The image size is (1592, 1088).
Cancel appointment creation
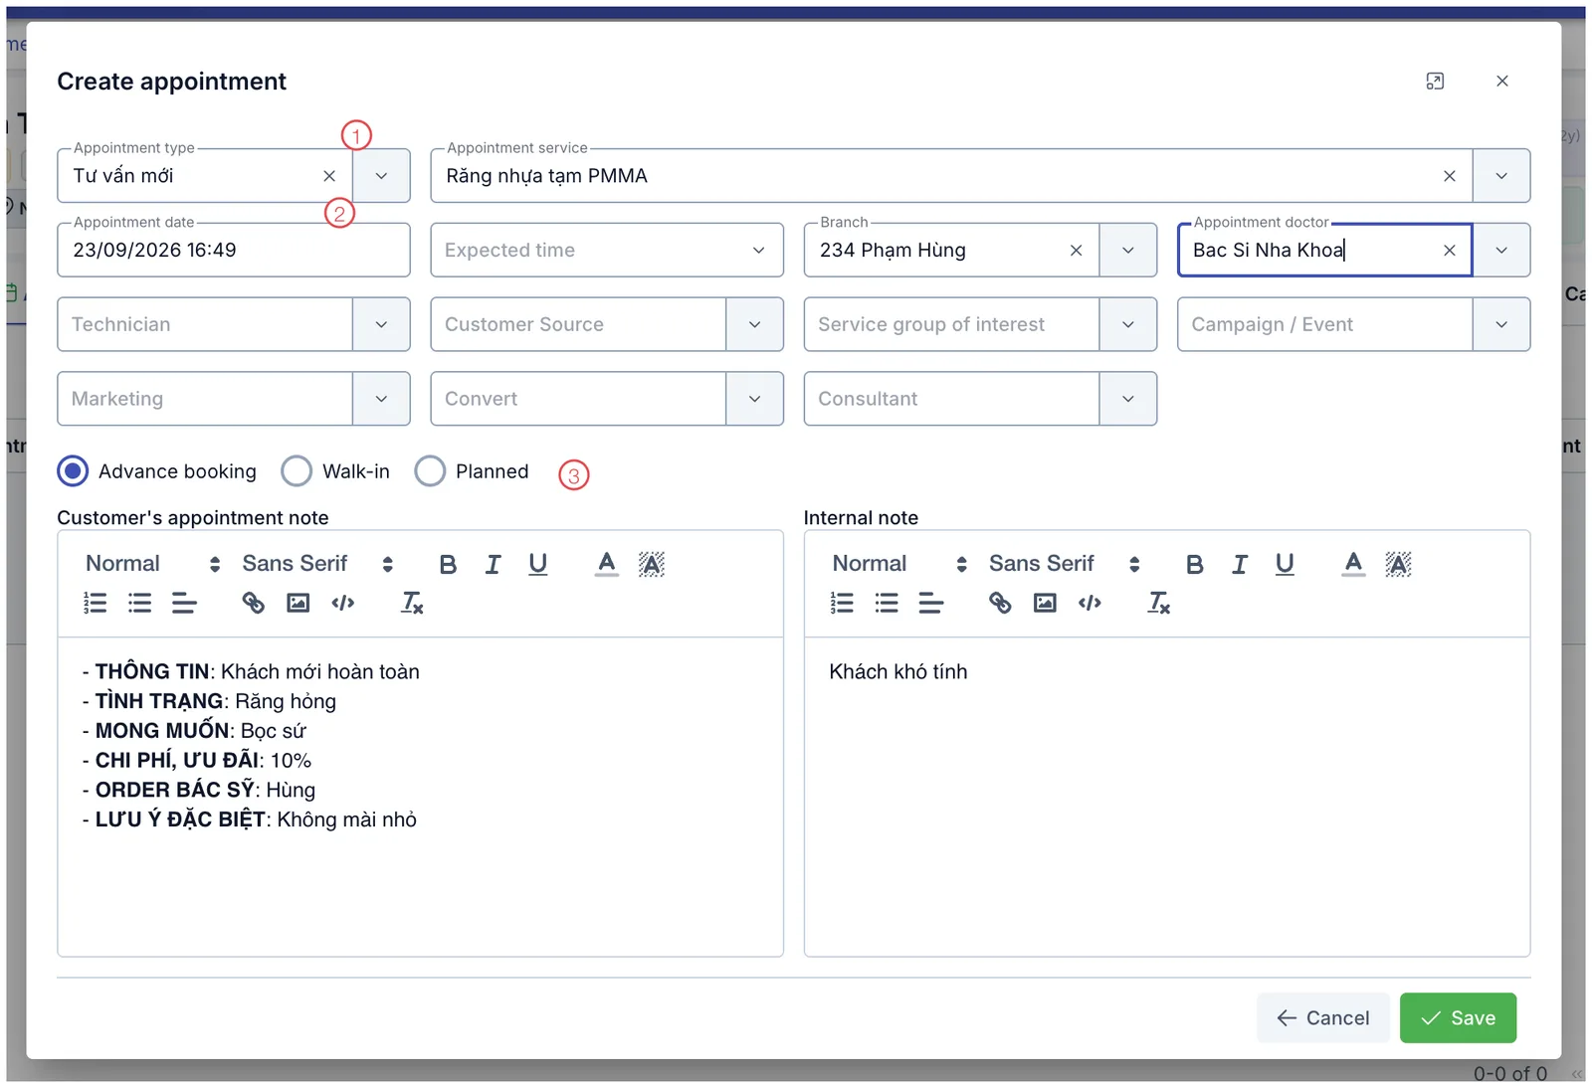[1323, 1018]
